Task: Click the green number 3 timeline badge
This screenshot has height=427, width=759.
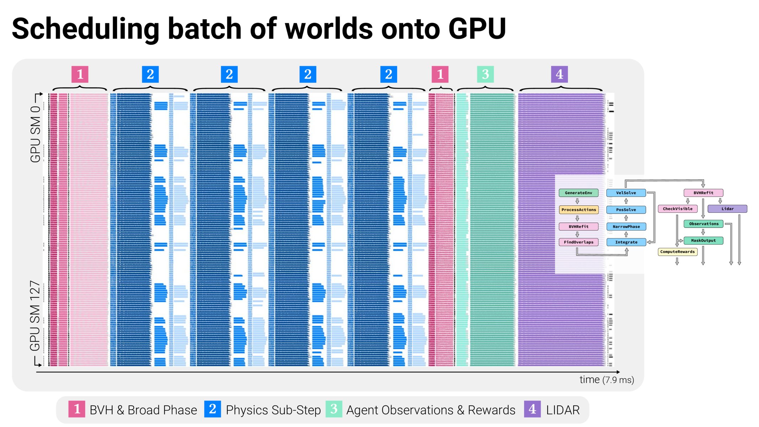Action: click(x=485, y=74)
